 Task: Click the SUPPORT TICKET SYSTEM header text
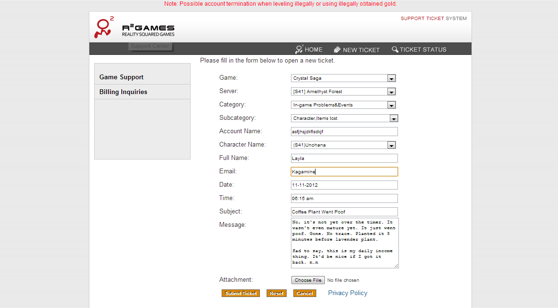click(433, 19)
